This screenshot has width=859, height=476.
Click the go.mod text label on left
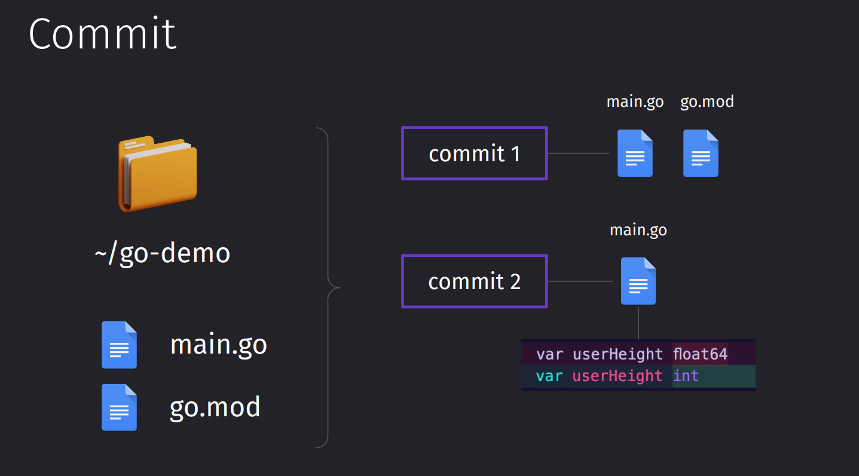pos(215,407)
